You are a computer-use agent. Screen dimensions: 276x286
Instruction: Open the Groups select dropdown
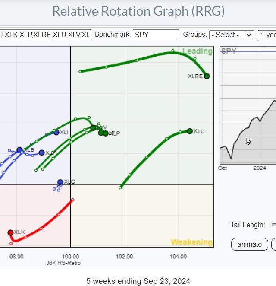(x=232, y=35)
